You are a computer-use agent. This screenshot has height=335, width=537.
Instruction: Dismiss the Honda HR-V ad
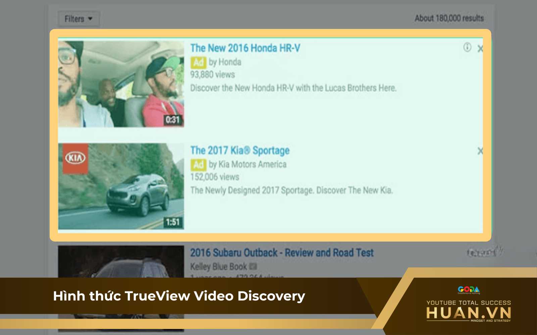pyautogui.click(x=480, y=49)
